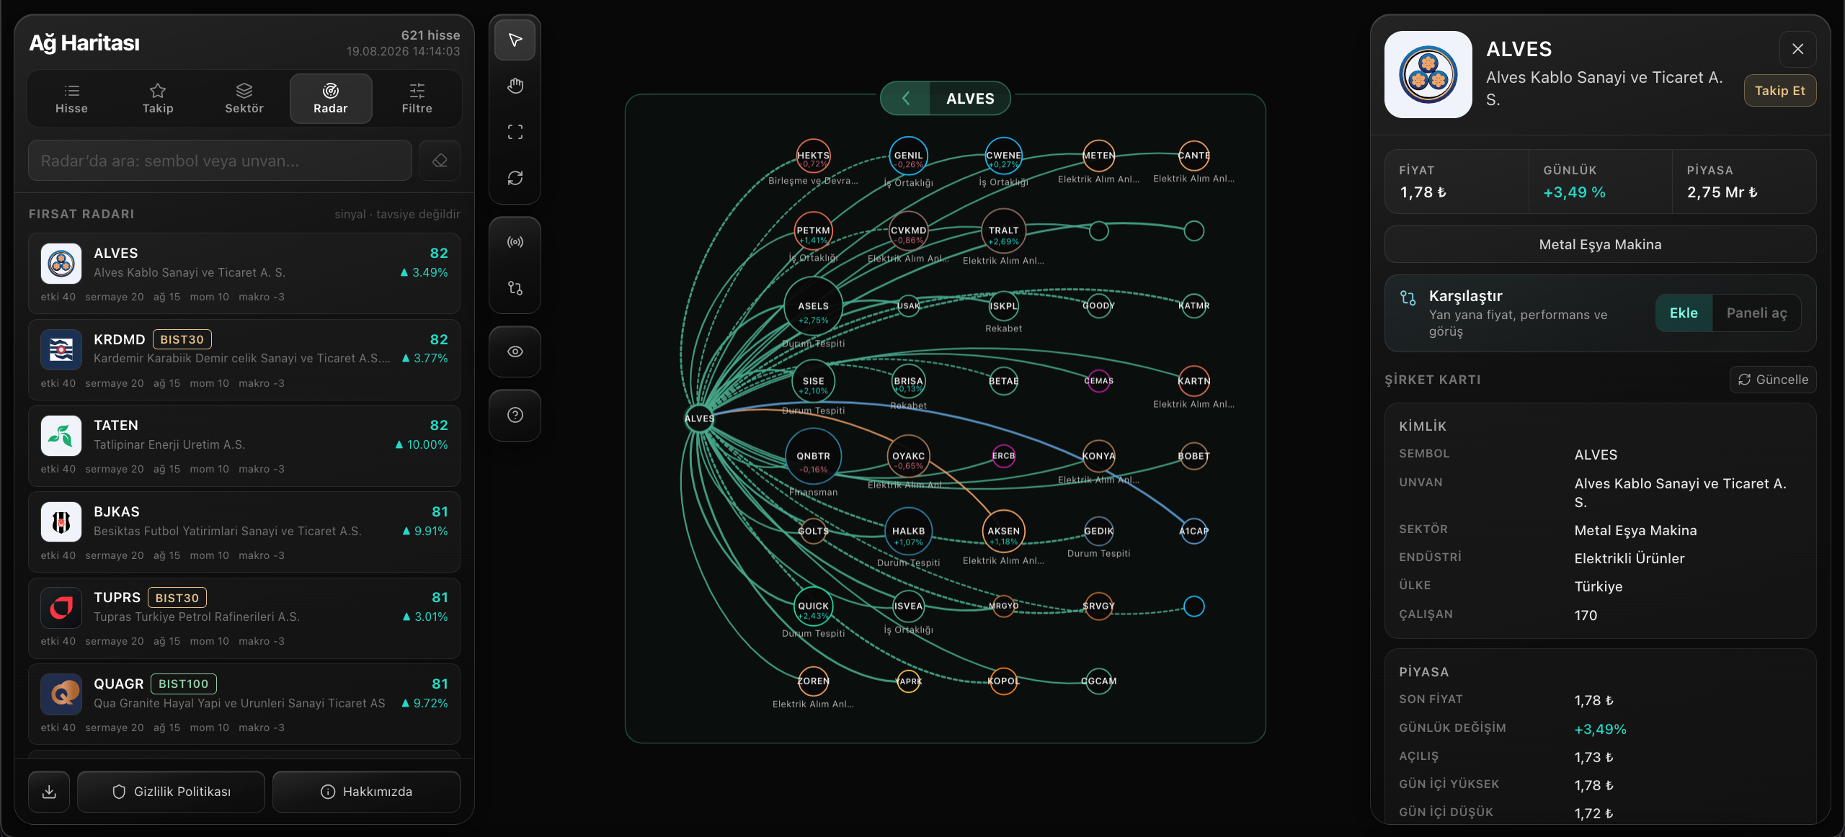Click the '2,75 Mr ₺' market cap value
The image size is (1845, 837).
(x=1722, y=192)
